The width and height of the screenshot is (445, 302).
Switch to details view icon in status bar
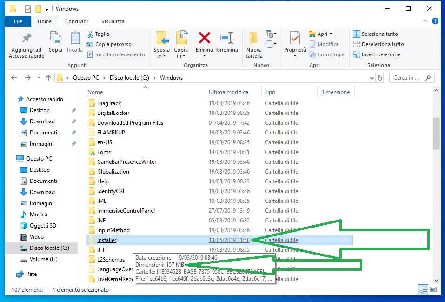[x=424, y=289]
